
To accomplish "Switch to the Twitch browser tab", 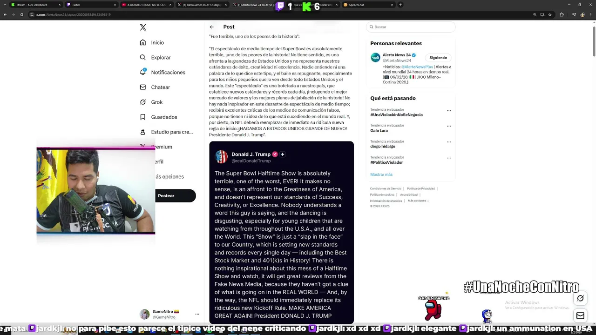I will click(x=91, y=5).
